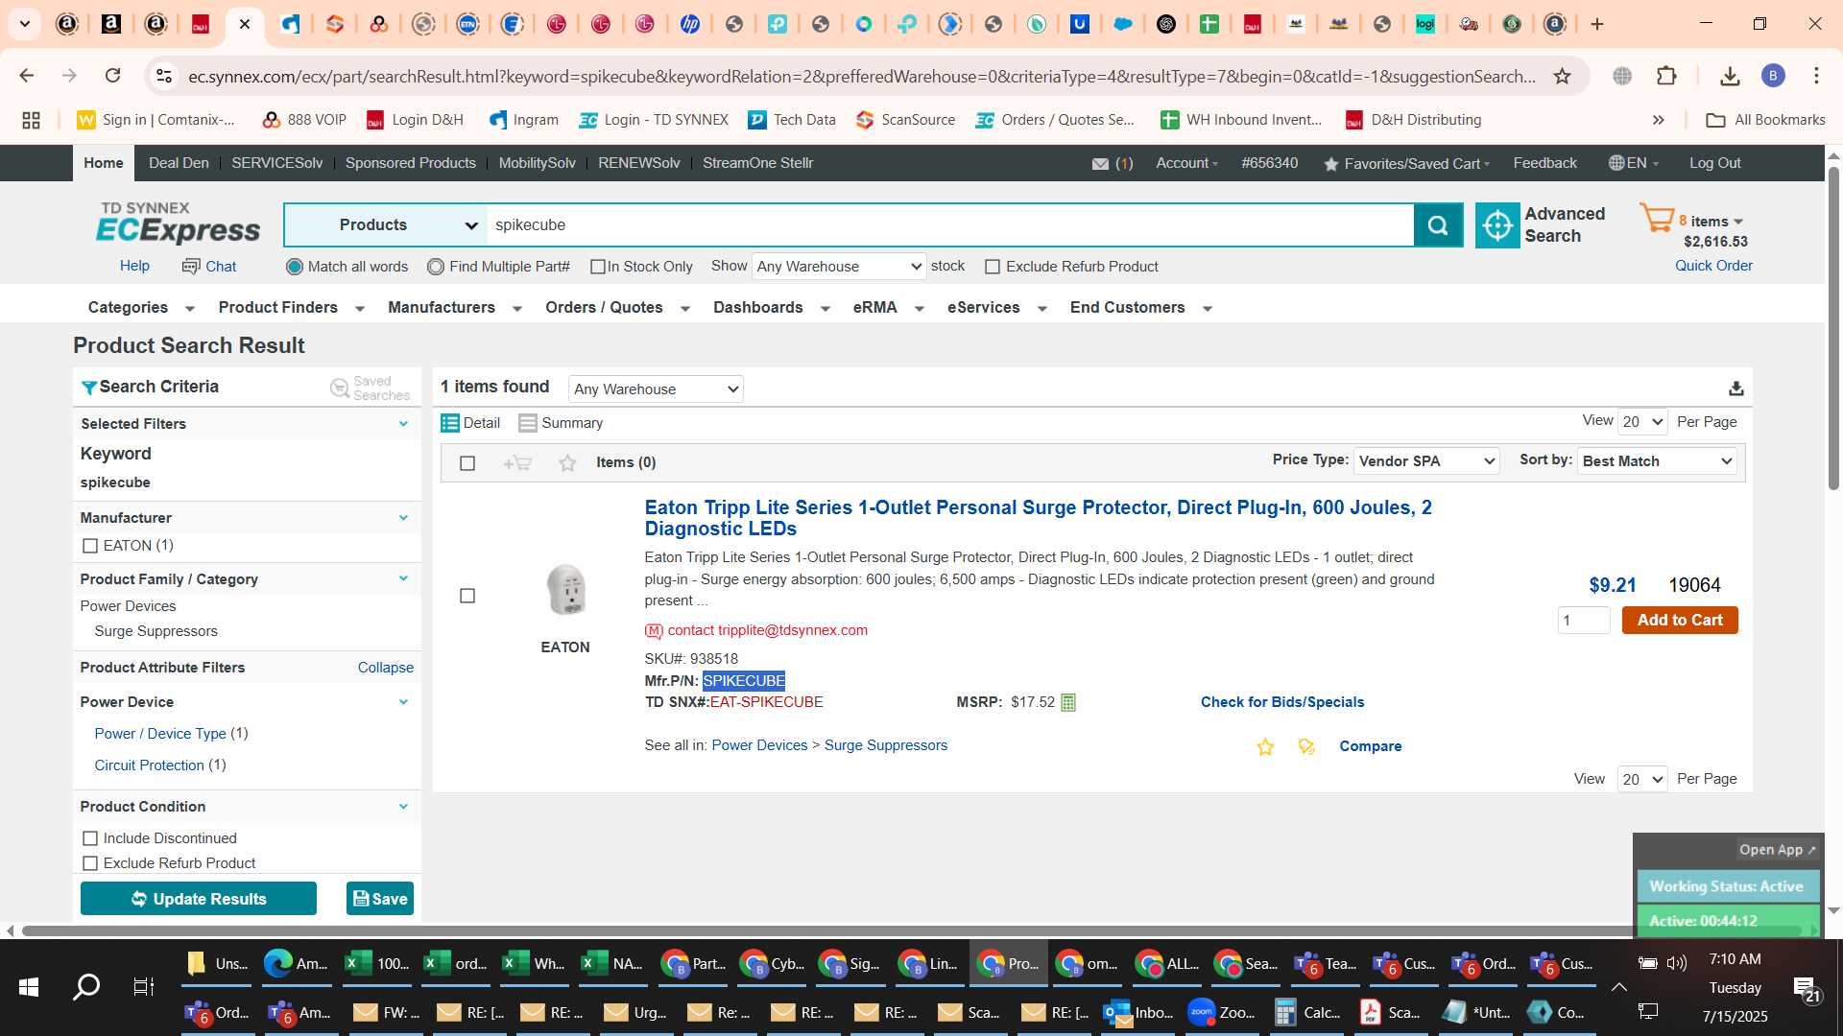Open the shopping cart icon
Screen dimensions: 1843x1036
click(1657, 219)
